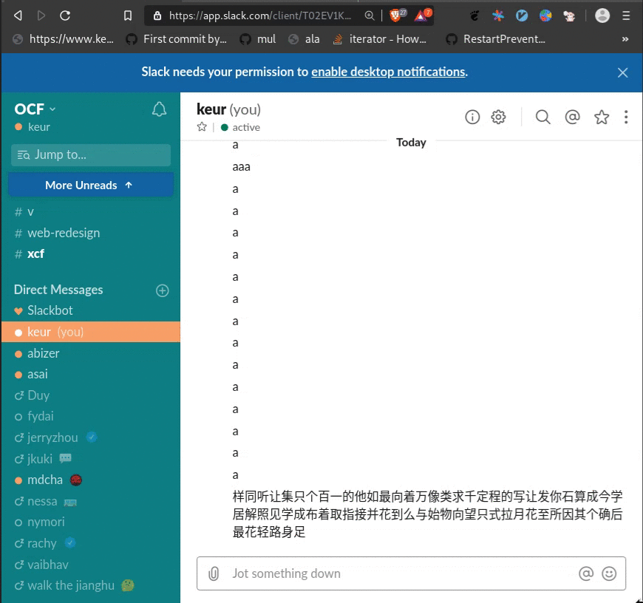This screenshot has width=643, height=603.
Task: Open the Brave Rewards triangle icon
Action: 422,16
